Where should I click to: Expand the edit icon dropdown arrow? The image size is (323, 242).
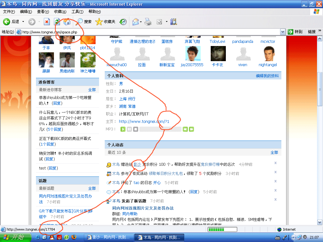click(167, 22)
